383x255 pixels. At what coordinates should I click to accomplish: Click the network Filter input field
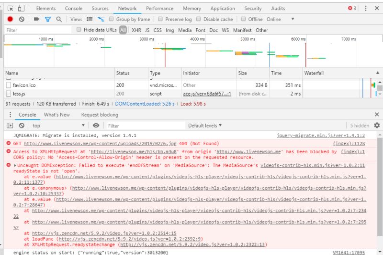tap(38, 30)
